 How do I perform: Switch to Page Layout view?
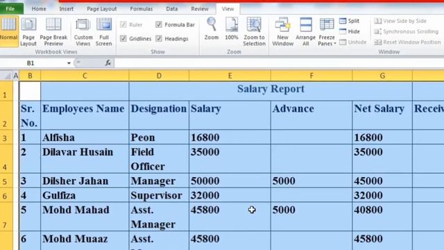pos(28,32)
